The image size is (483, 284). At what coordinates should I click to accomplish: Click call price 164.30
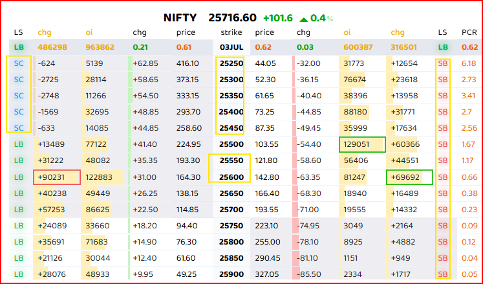pos(188,177)
